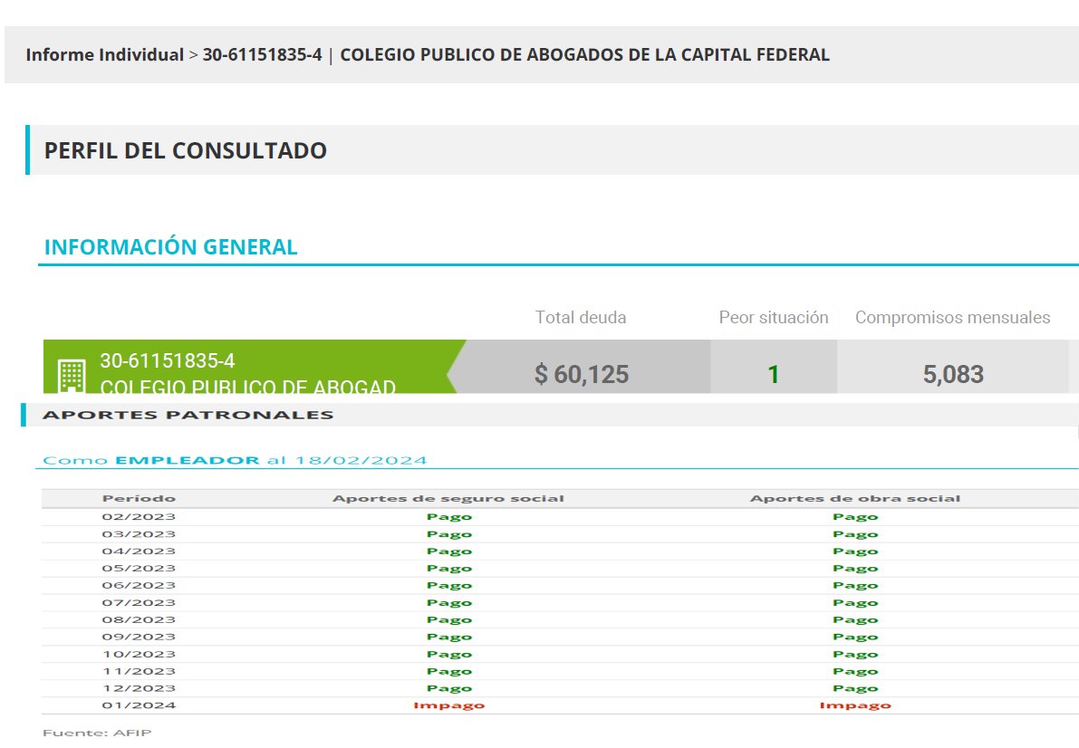Click the INFORMACIÓN GENERAL section heading

[170, 247]
